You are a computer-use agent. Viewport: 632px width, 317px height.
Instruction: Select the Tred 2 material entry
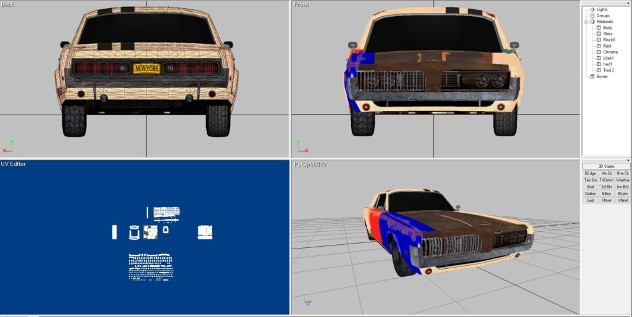[609, 70]
